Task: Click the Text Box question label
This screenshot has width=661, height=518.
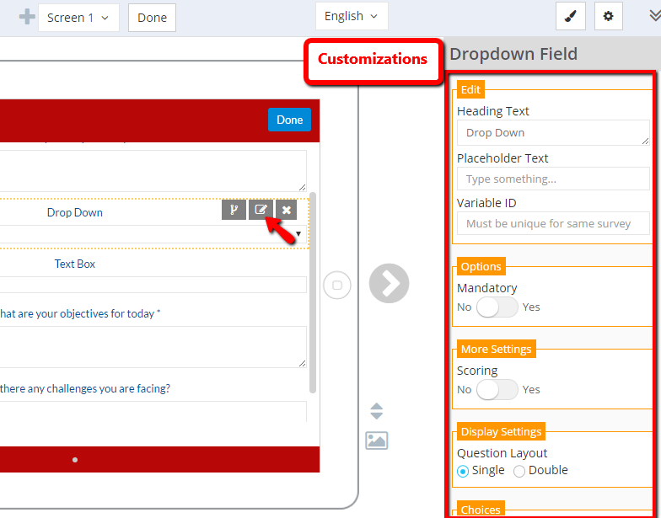Action: click(74, 264)
